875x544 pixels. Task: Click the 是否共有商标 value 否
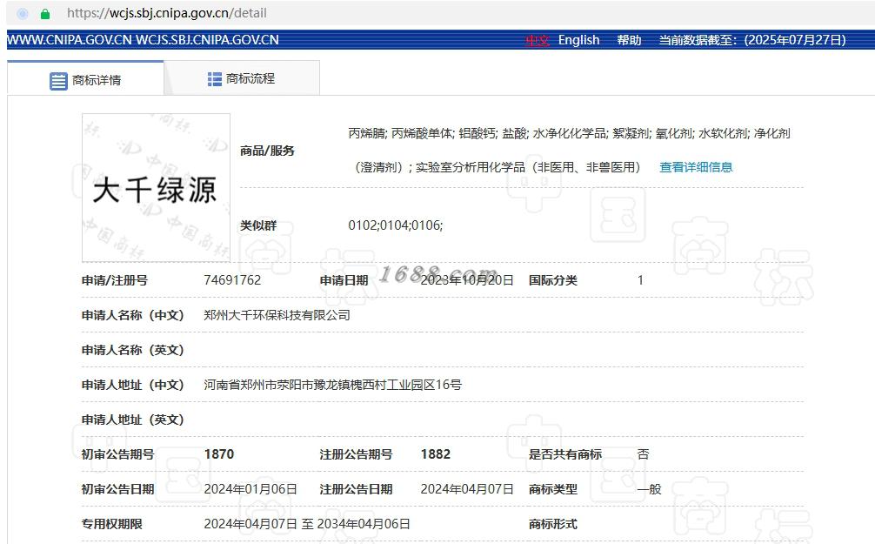click(643, 454)
